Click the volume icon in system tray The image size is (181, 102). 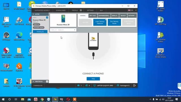tap(163, 99)
